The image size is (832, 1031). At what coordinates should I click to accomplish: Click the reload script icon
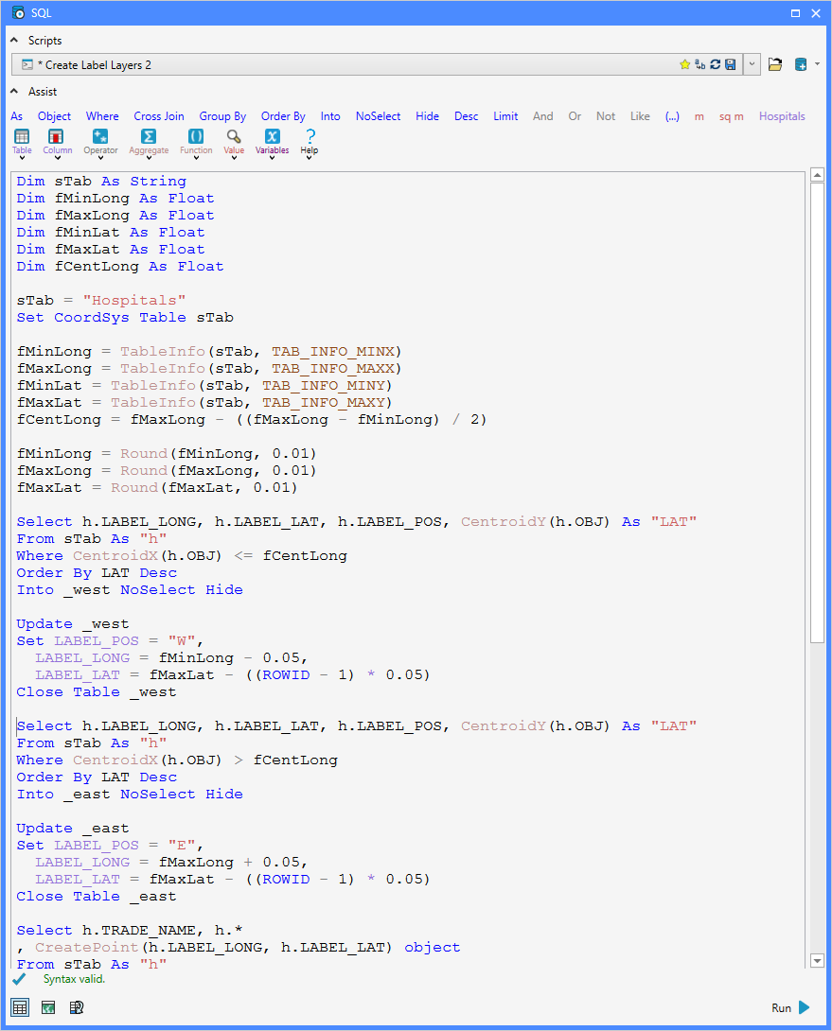click(715, 64)
